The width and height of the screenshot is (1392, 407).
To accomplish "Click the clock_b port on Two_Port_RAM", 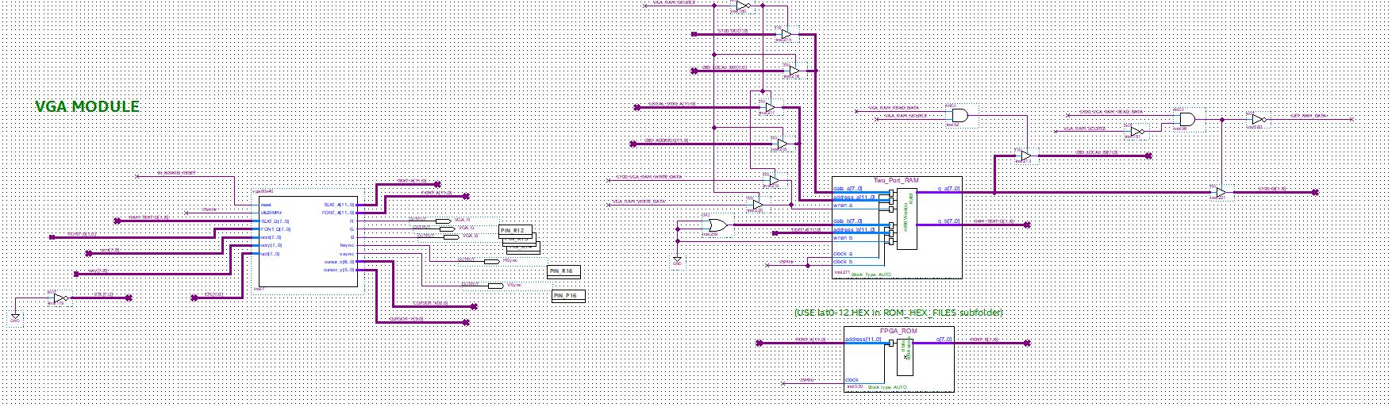I will coord(843,261).
